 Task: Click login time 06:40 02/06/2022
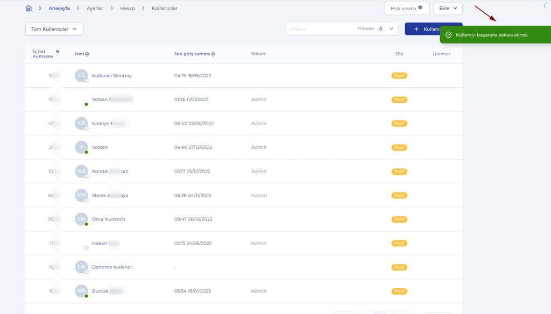[x=194, y=123]
